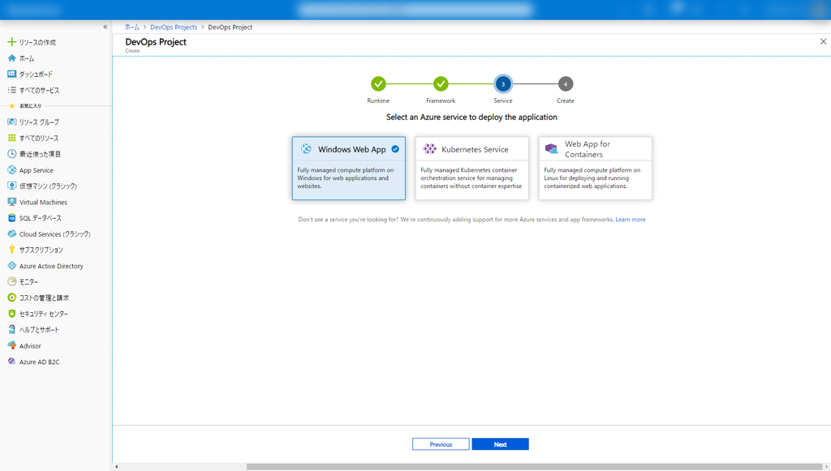Go to completed Runtime step
The width and height of the screenshot is (831, 471).
point(378,83)
